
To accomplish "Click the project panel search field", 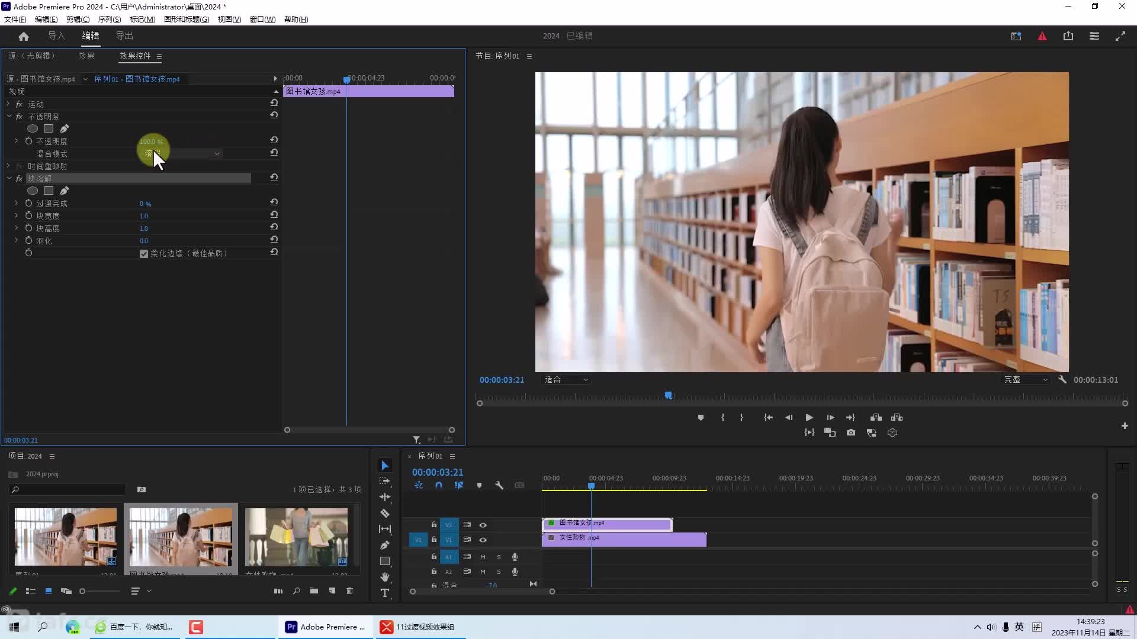I will [68, 489].
